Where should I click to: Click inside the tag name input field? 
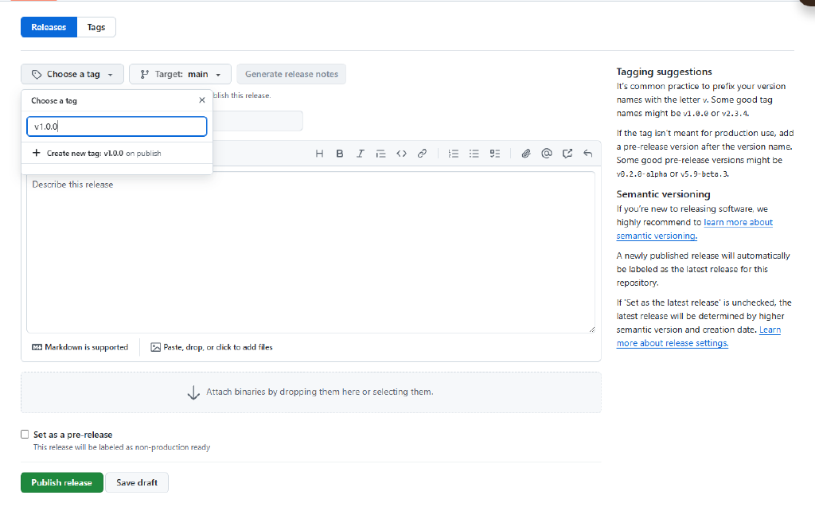tap(116, 126)
